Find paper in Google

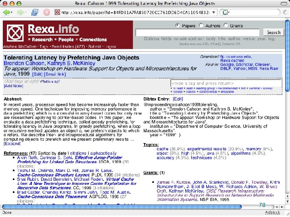[x=227, y=65]
